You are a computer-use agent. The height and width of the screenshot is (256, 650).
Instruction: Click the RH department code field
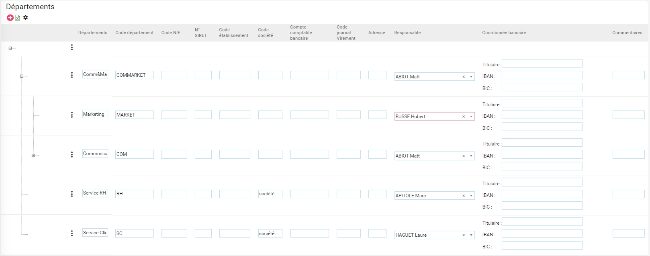135,194
